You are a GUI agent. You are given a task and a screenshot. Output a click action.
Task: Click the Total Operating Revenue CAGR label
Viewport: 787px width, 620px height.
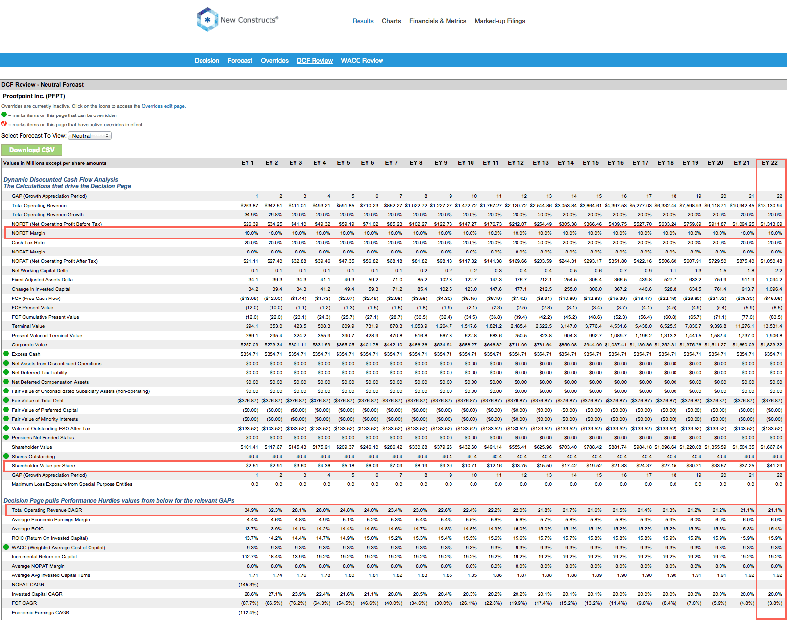click(x=47, y=510)
